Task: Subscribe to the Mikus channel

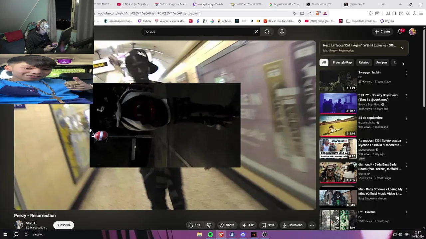Action: [x=64, y=225]
